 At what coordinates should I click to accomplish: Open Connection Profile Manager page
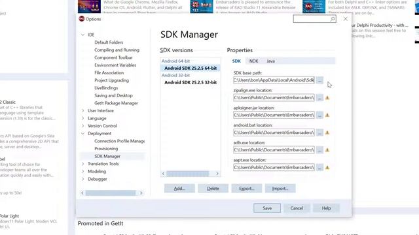pos(119,141)
